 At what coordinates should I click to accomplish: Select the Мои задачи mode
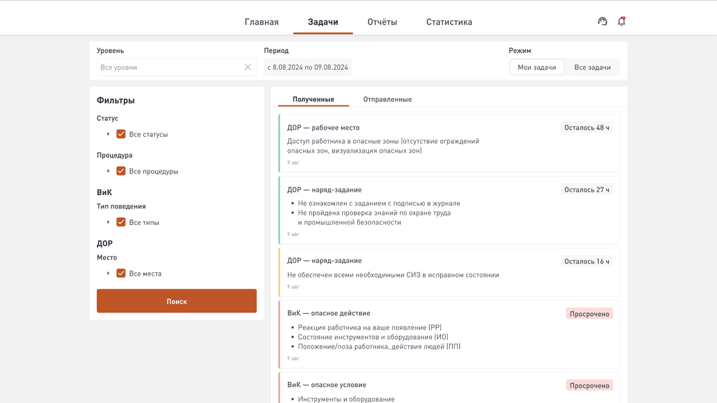point(537,67)
